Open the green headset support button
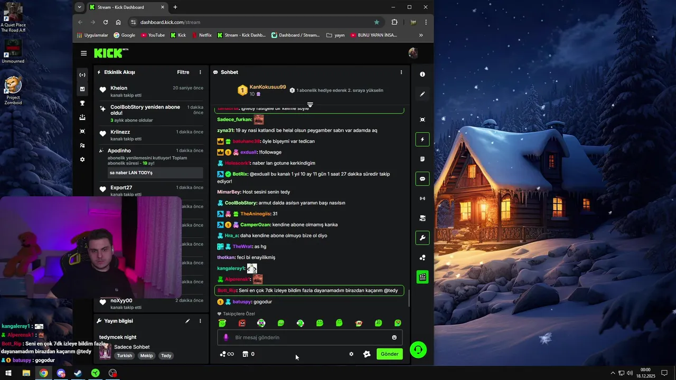This screenshot has width=676, height=380. 418,349
